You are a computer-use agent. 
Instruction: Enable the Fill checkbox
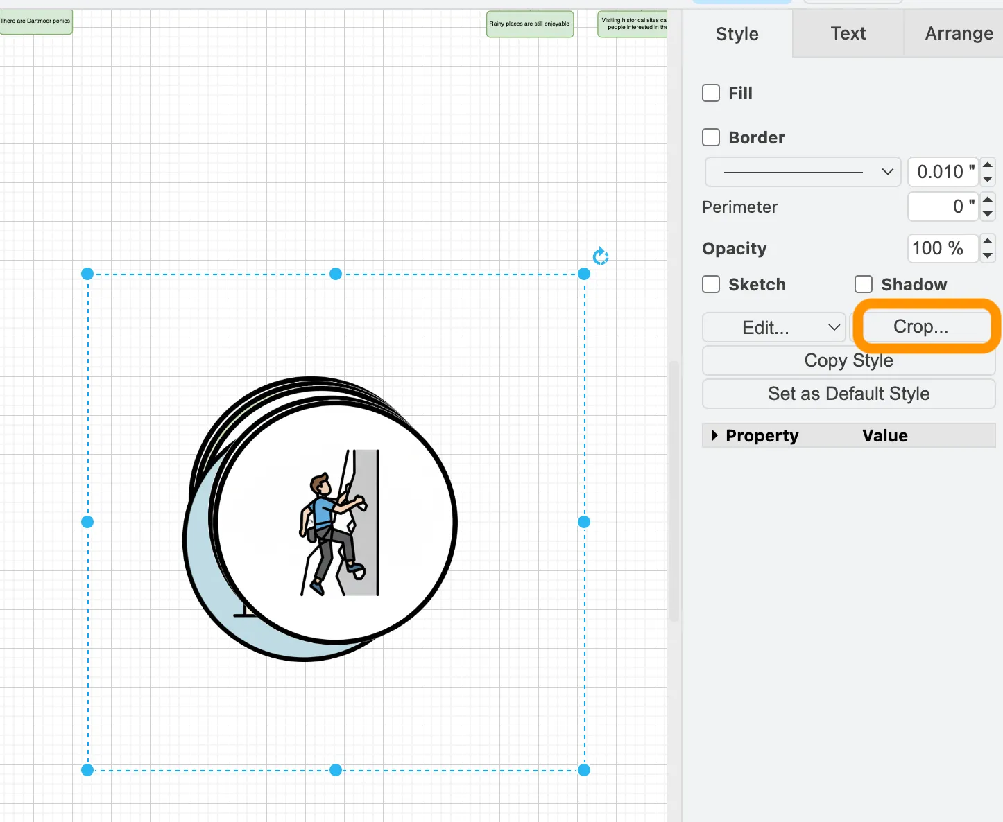[x=711, y=93]
